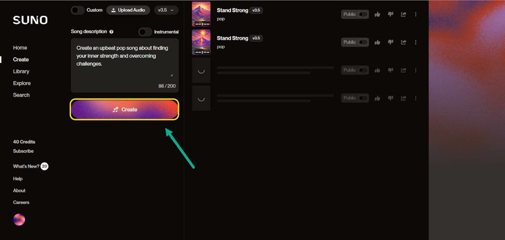Open the more options menu for Stand Strong

tap(415, 14)
